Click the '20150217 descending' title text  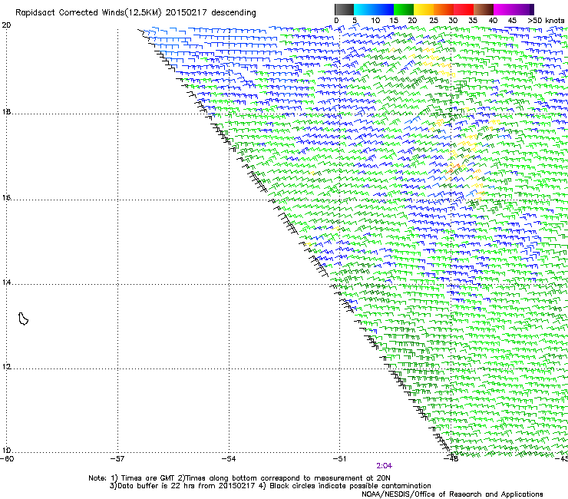[211, 13]
